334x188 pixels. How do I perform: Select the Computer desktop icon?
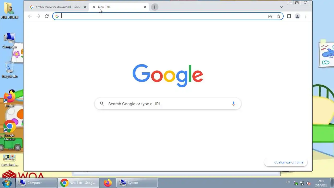pyautogui.click(x=10, y=41)
